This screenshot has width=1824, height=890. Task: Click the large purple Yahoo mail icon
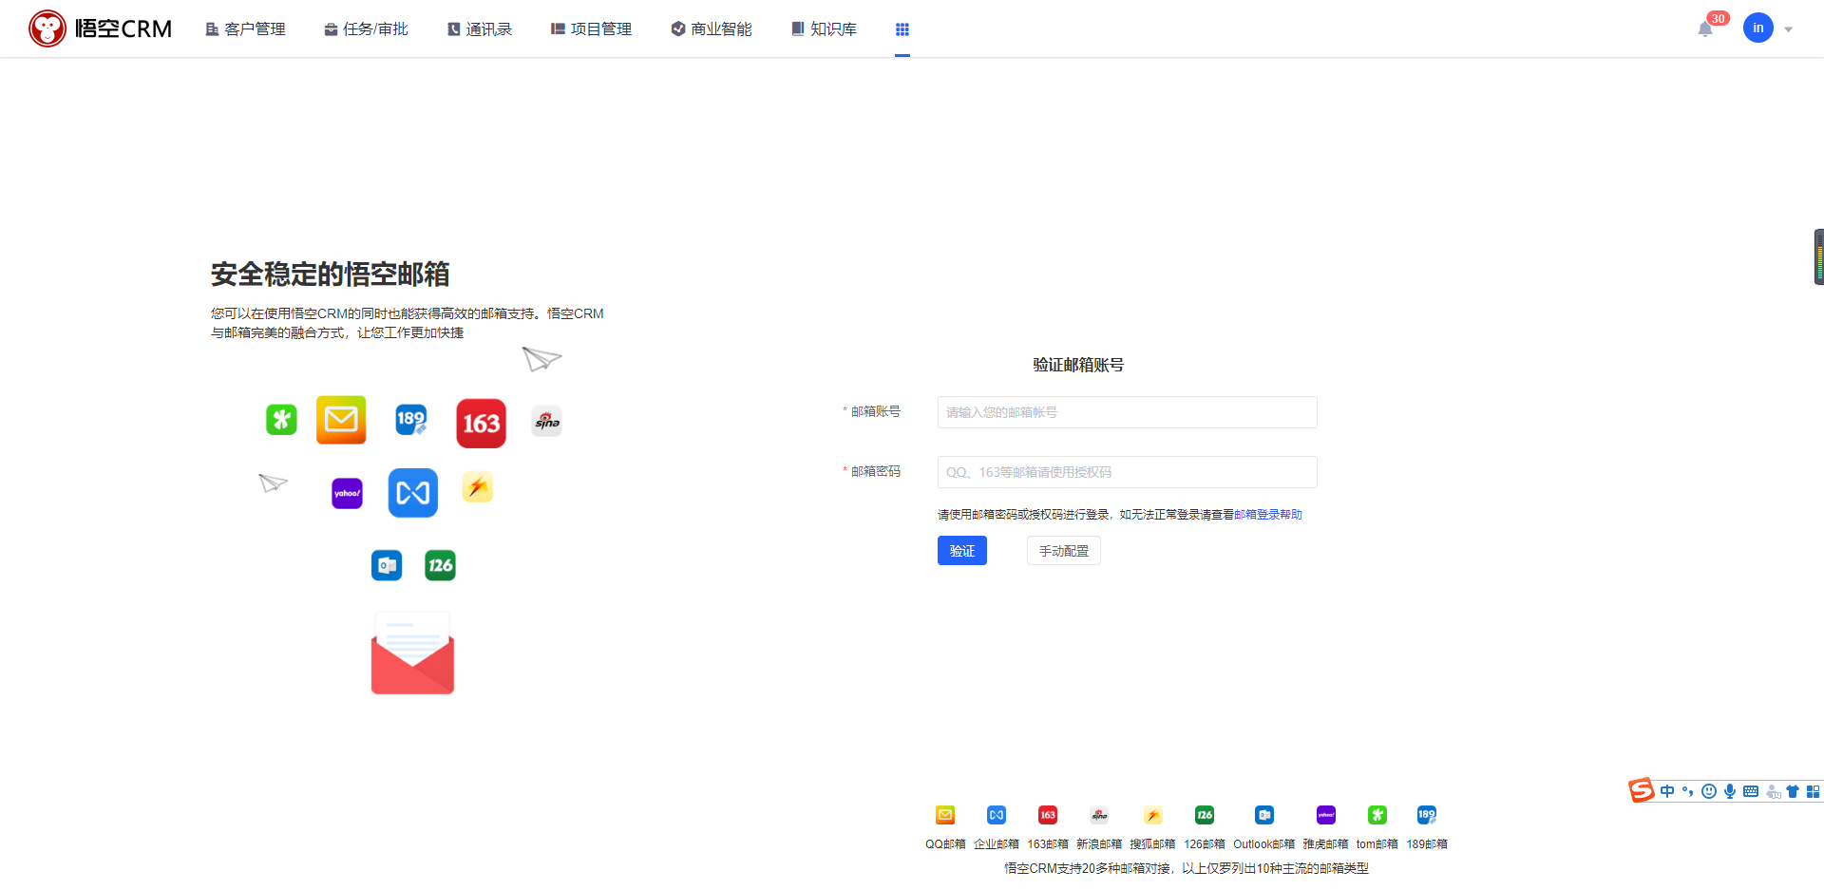point(348,493)
